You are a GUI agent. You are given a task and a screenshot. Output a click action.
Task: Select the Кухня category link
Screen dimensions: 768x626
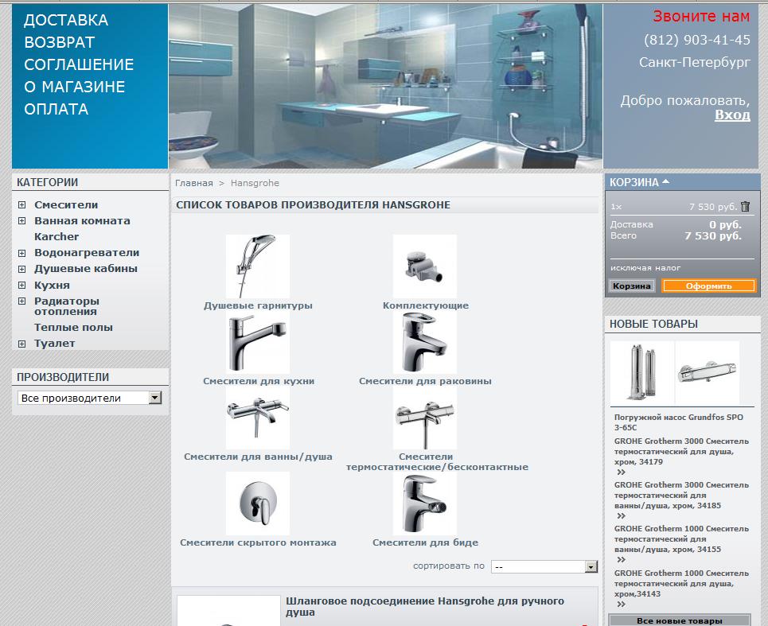52,285
